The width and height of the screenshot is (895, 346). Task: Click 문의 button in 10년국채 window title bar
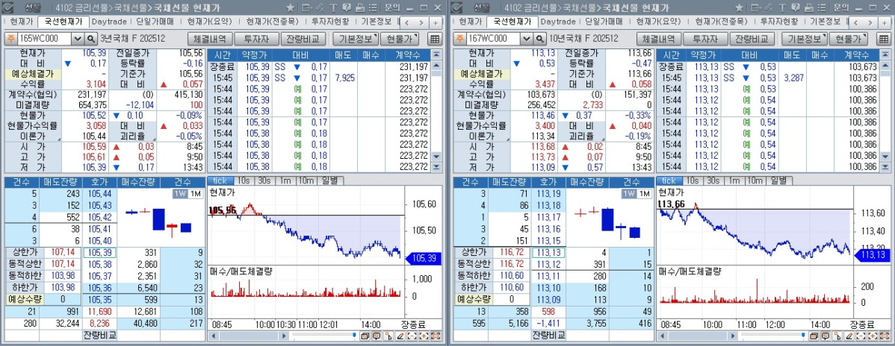click(x=840, y=8)
